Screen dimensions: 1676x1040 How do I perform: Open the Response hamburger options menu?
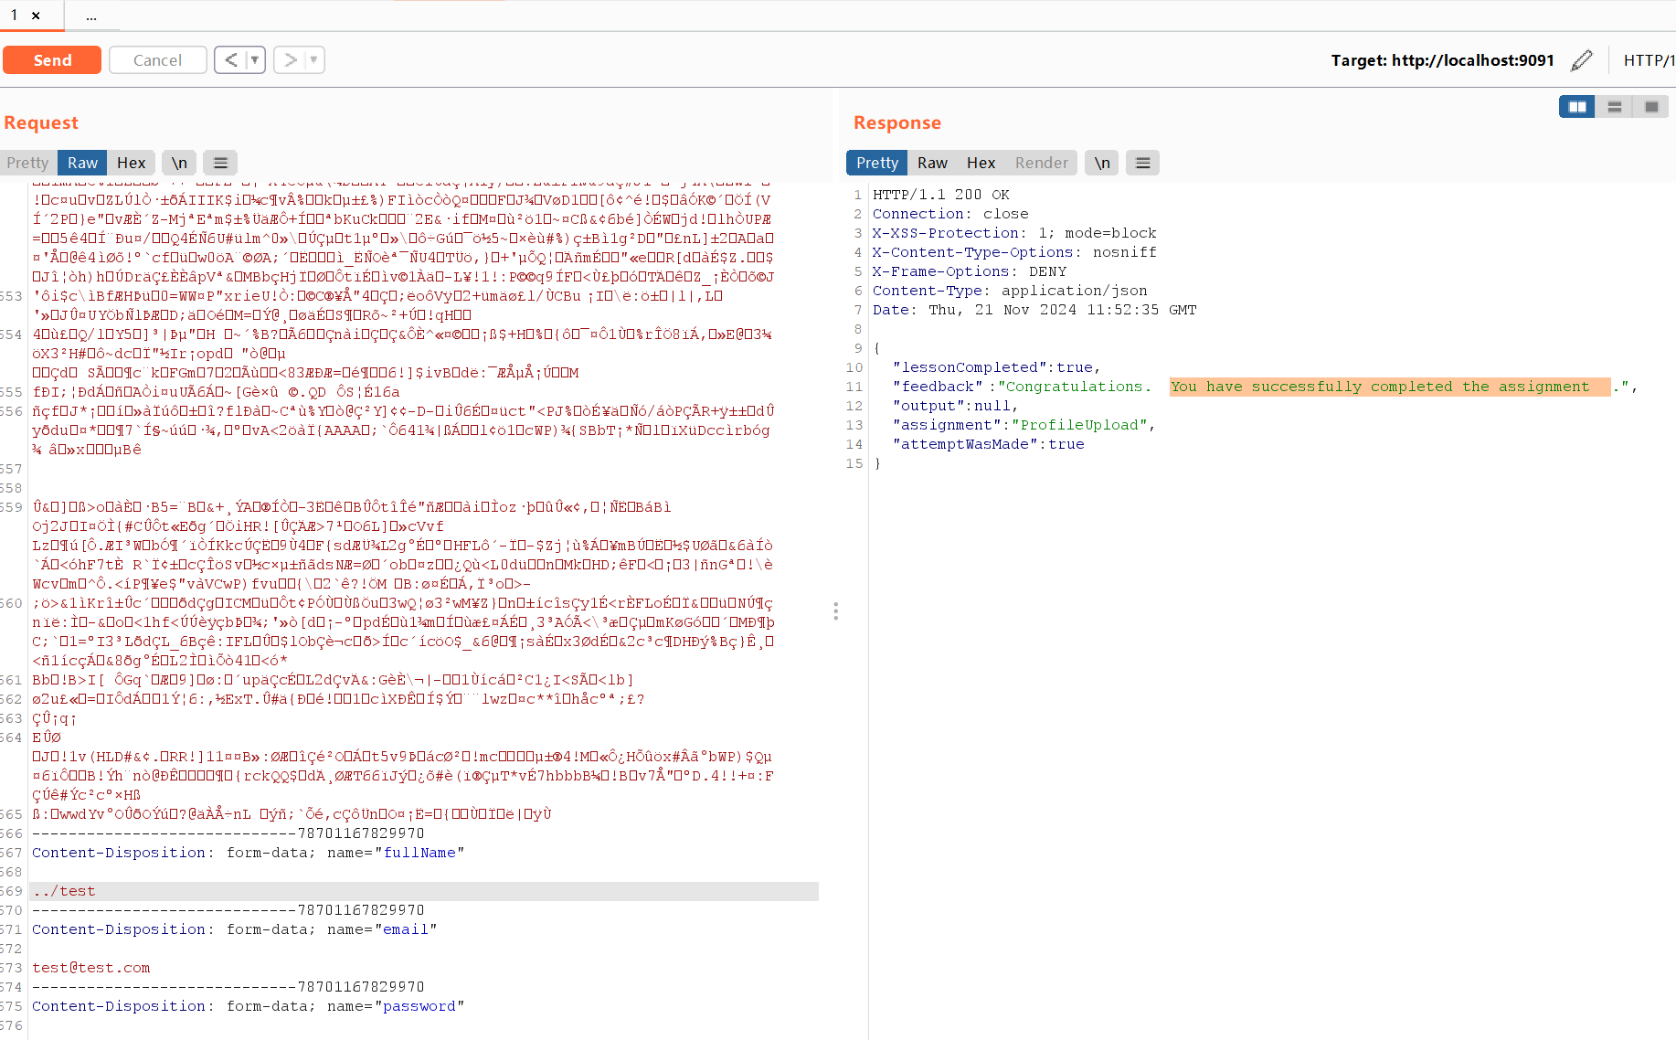pyautogui.click(x=1142, y=163)
